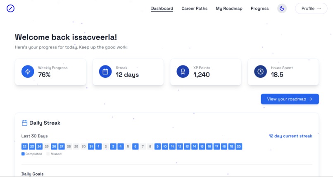This screenshot has height=177, width=333.
Task: Click day 4 streak tile
Action: pos(121,147)
